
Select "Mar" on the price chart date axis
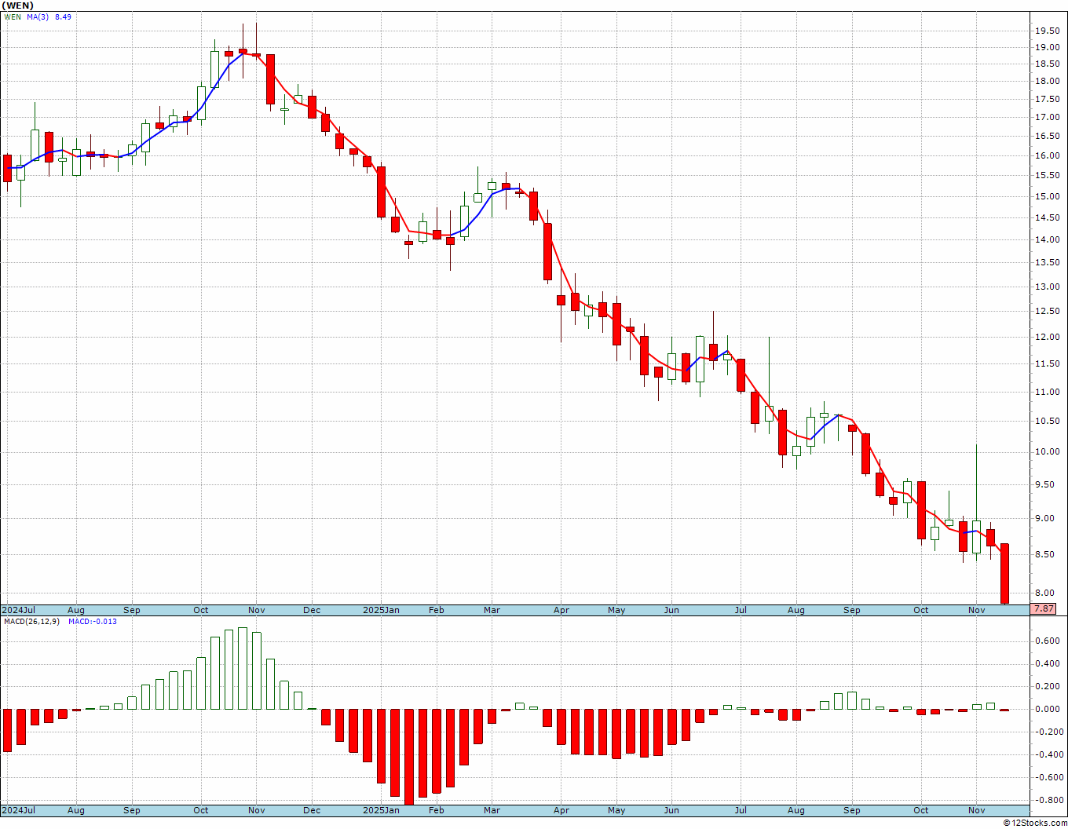coord(492,610)
